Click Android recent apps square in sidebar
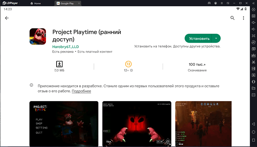This screenshot has width=257, height=147. tap(254, 140)
